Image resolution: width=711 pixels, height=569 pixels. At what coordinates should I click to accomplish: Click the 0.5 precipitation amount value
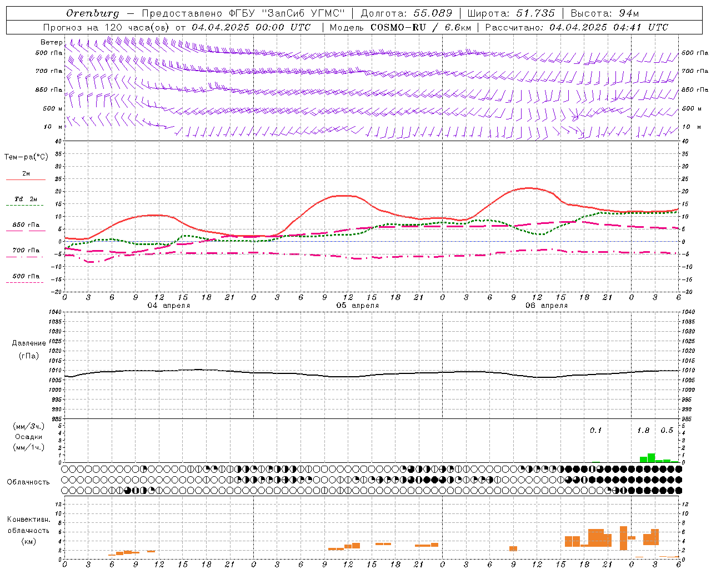point(667,430)
